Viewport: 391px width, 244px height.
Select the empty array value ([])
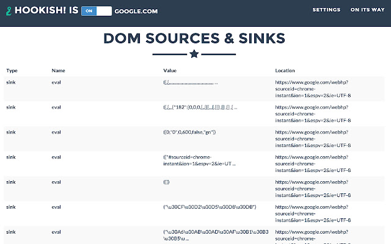coord(167,182)
